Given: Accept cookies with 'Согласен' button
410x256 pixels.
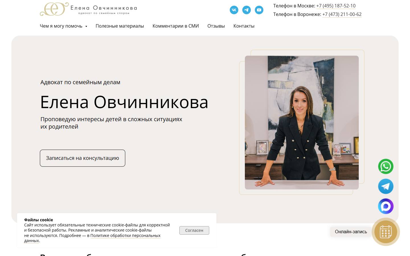Looking at the screenshot, I should pyautogui.click(x=194, y=230).
